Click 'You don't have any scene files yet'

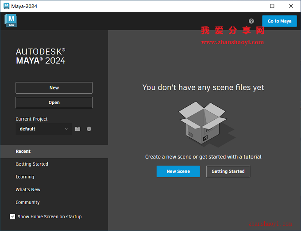point(203,87)
